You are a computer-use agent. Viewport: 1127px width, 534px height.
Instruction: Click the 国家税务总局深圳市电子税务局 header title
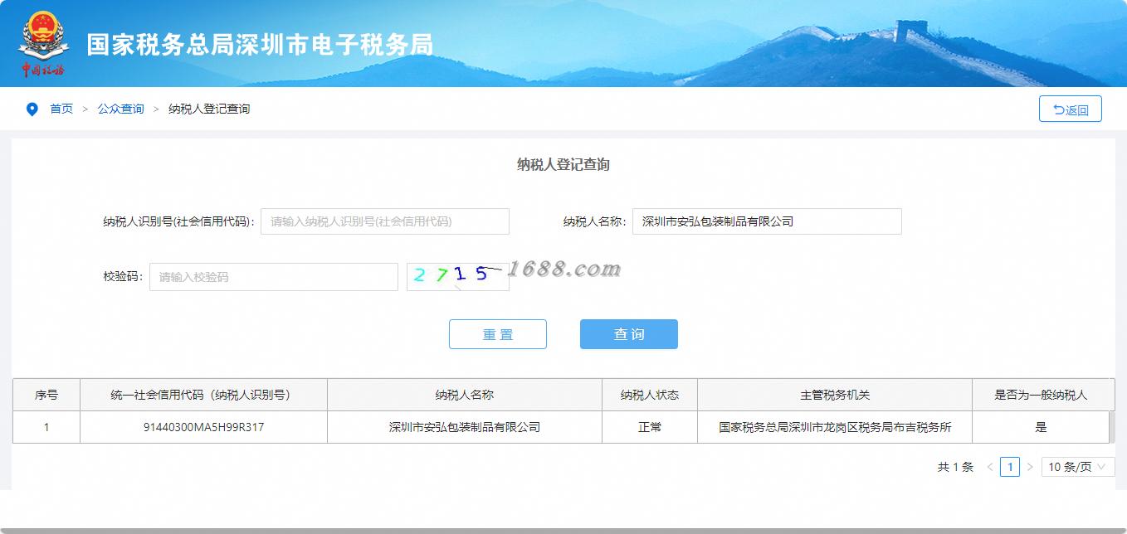tap(260, 44)
